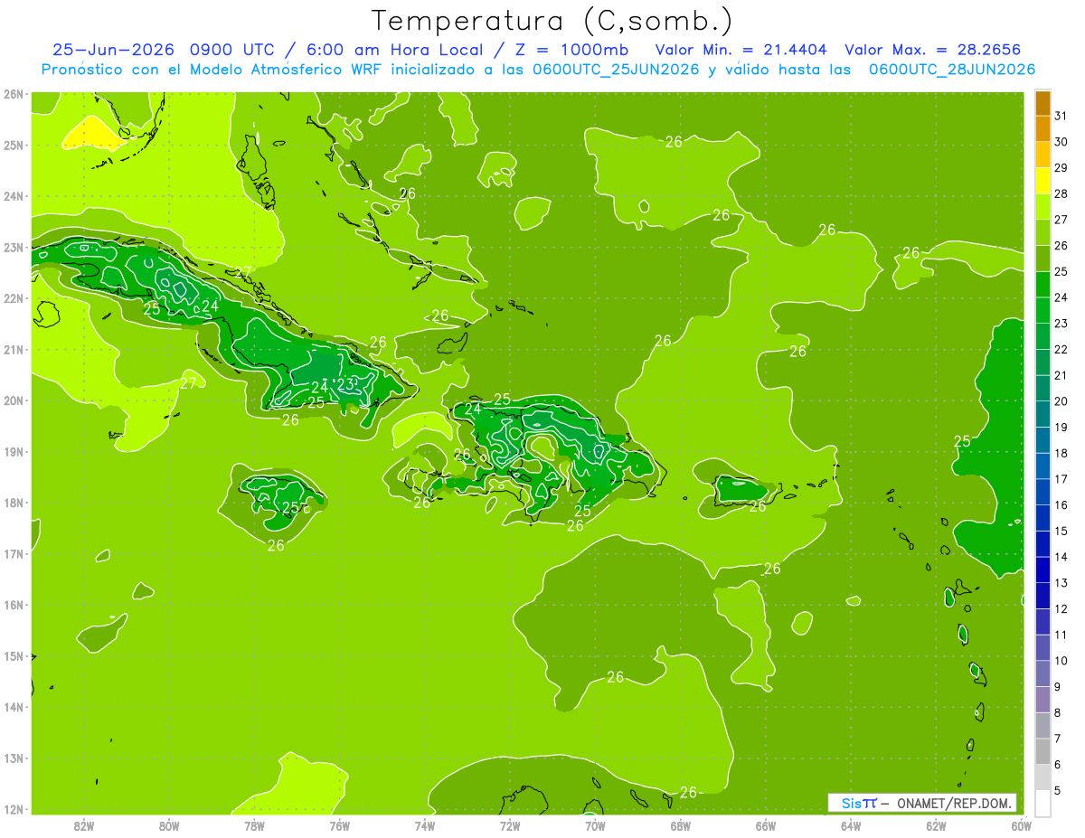Screen dimensions: 1085x838
Task: Click the dark blue 13–14 color bar segment
Action: coord(1043,570)
